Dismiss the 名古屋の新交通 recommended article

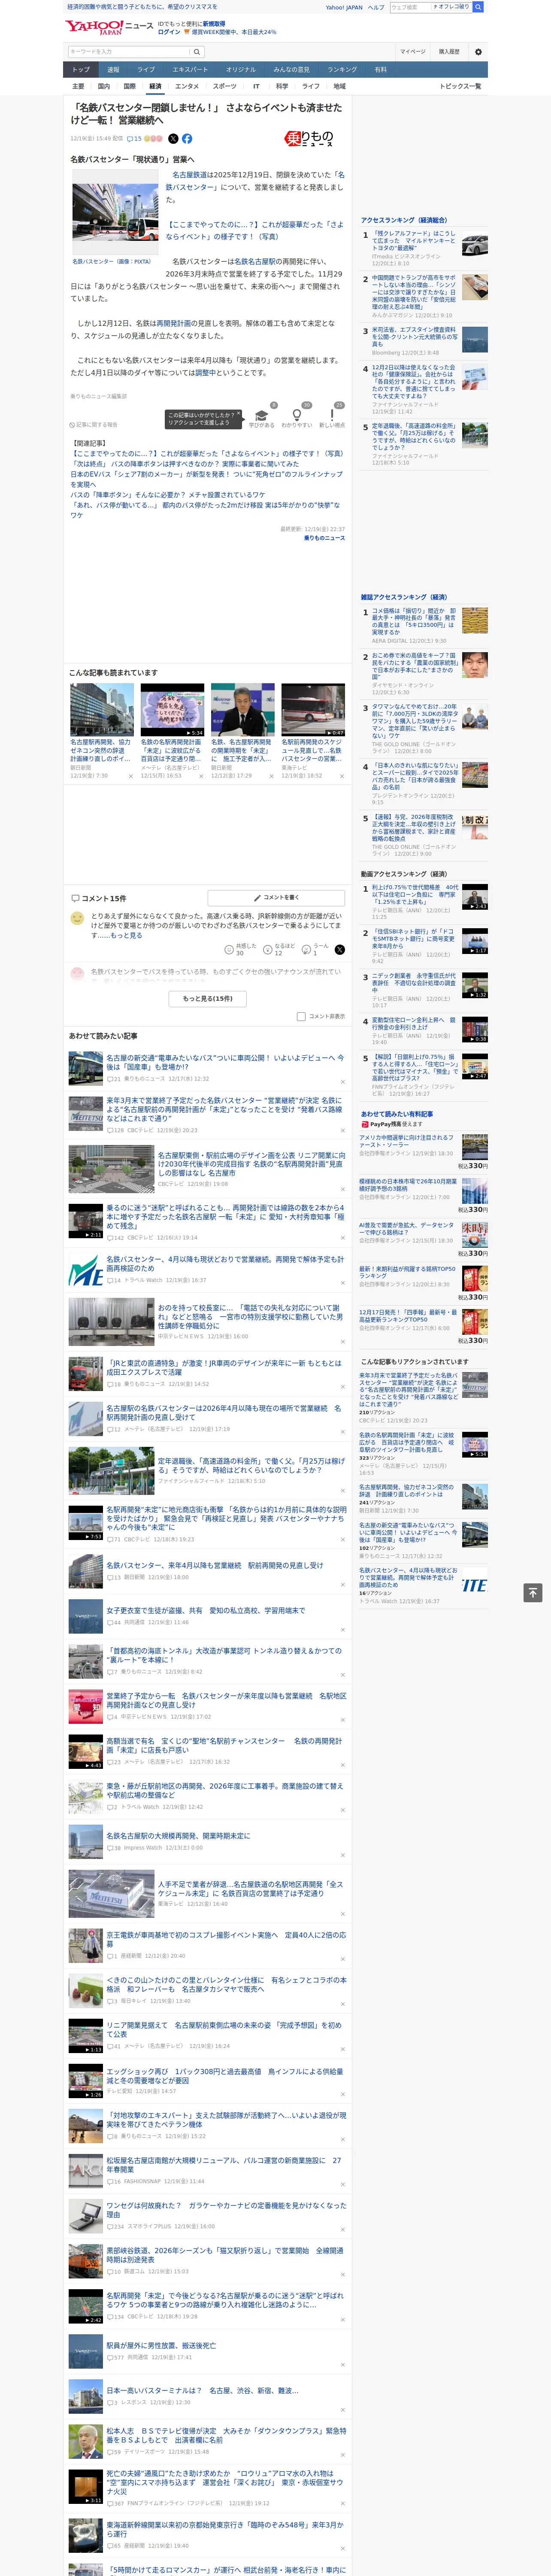coord(343,1081)
